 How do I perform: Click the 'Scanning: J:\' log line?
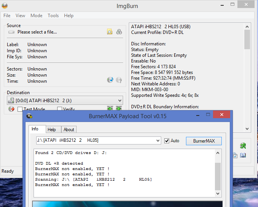pos(93,179)
